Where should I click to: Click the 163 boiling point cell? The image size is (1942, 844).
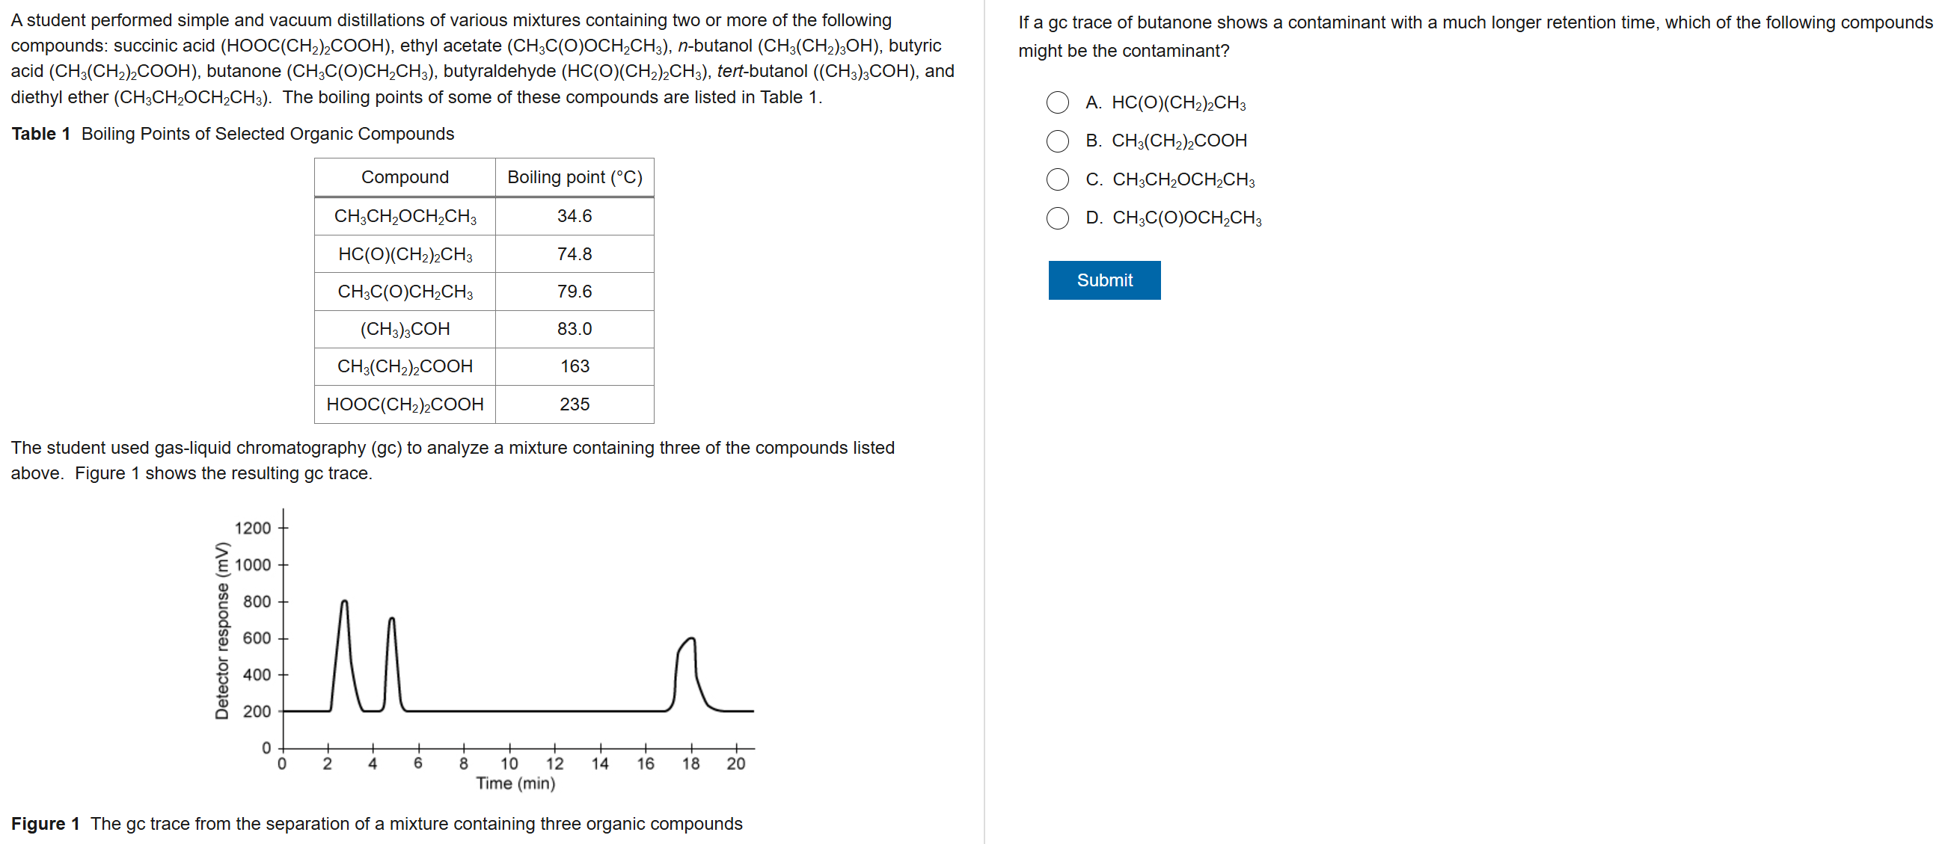575,366
